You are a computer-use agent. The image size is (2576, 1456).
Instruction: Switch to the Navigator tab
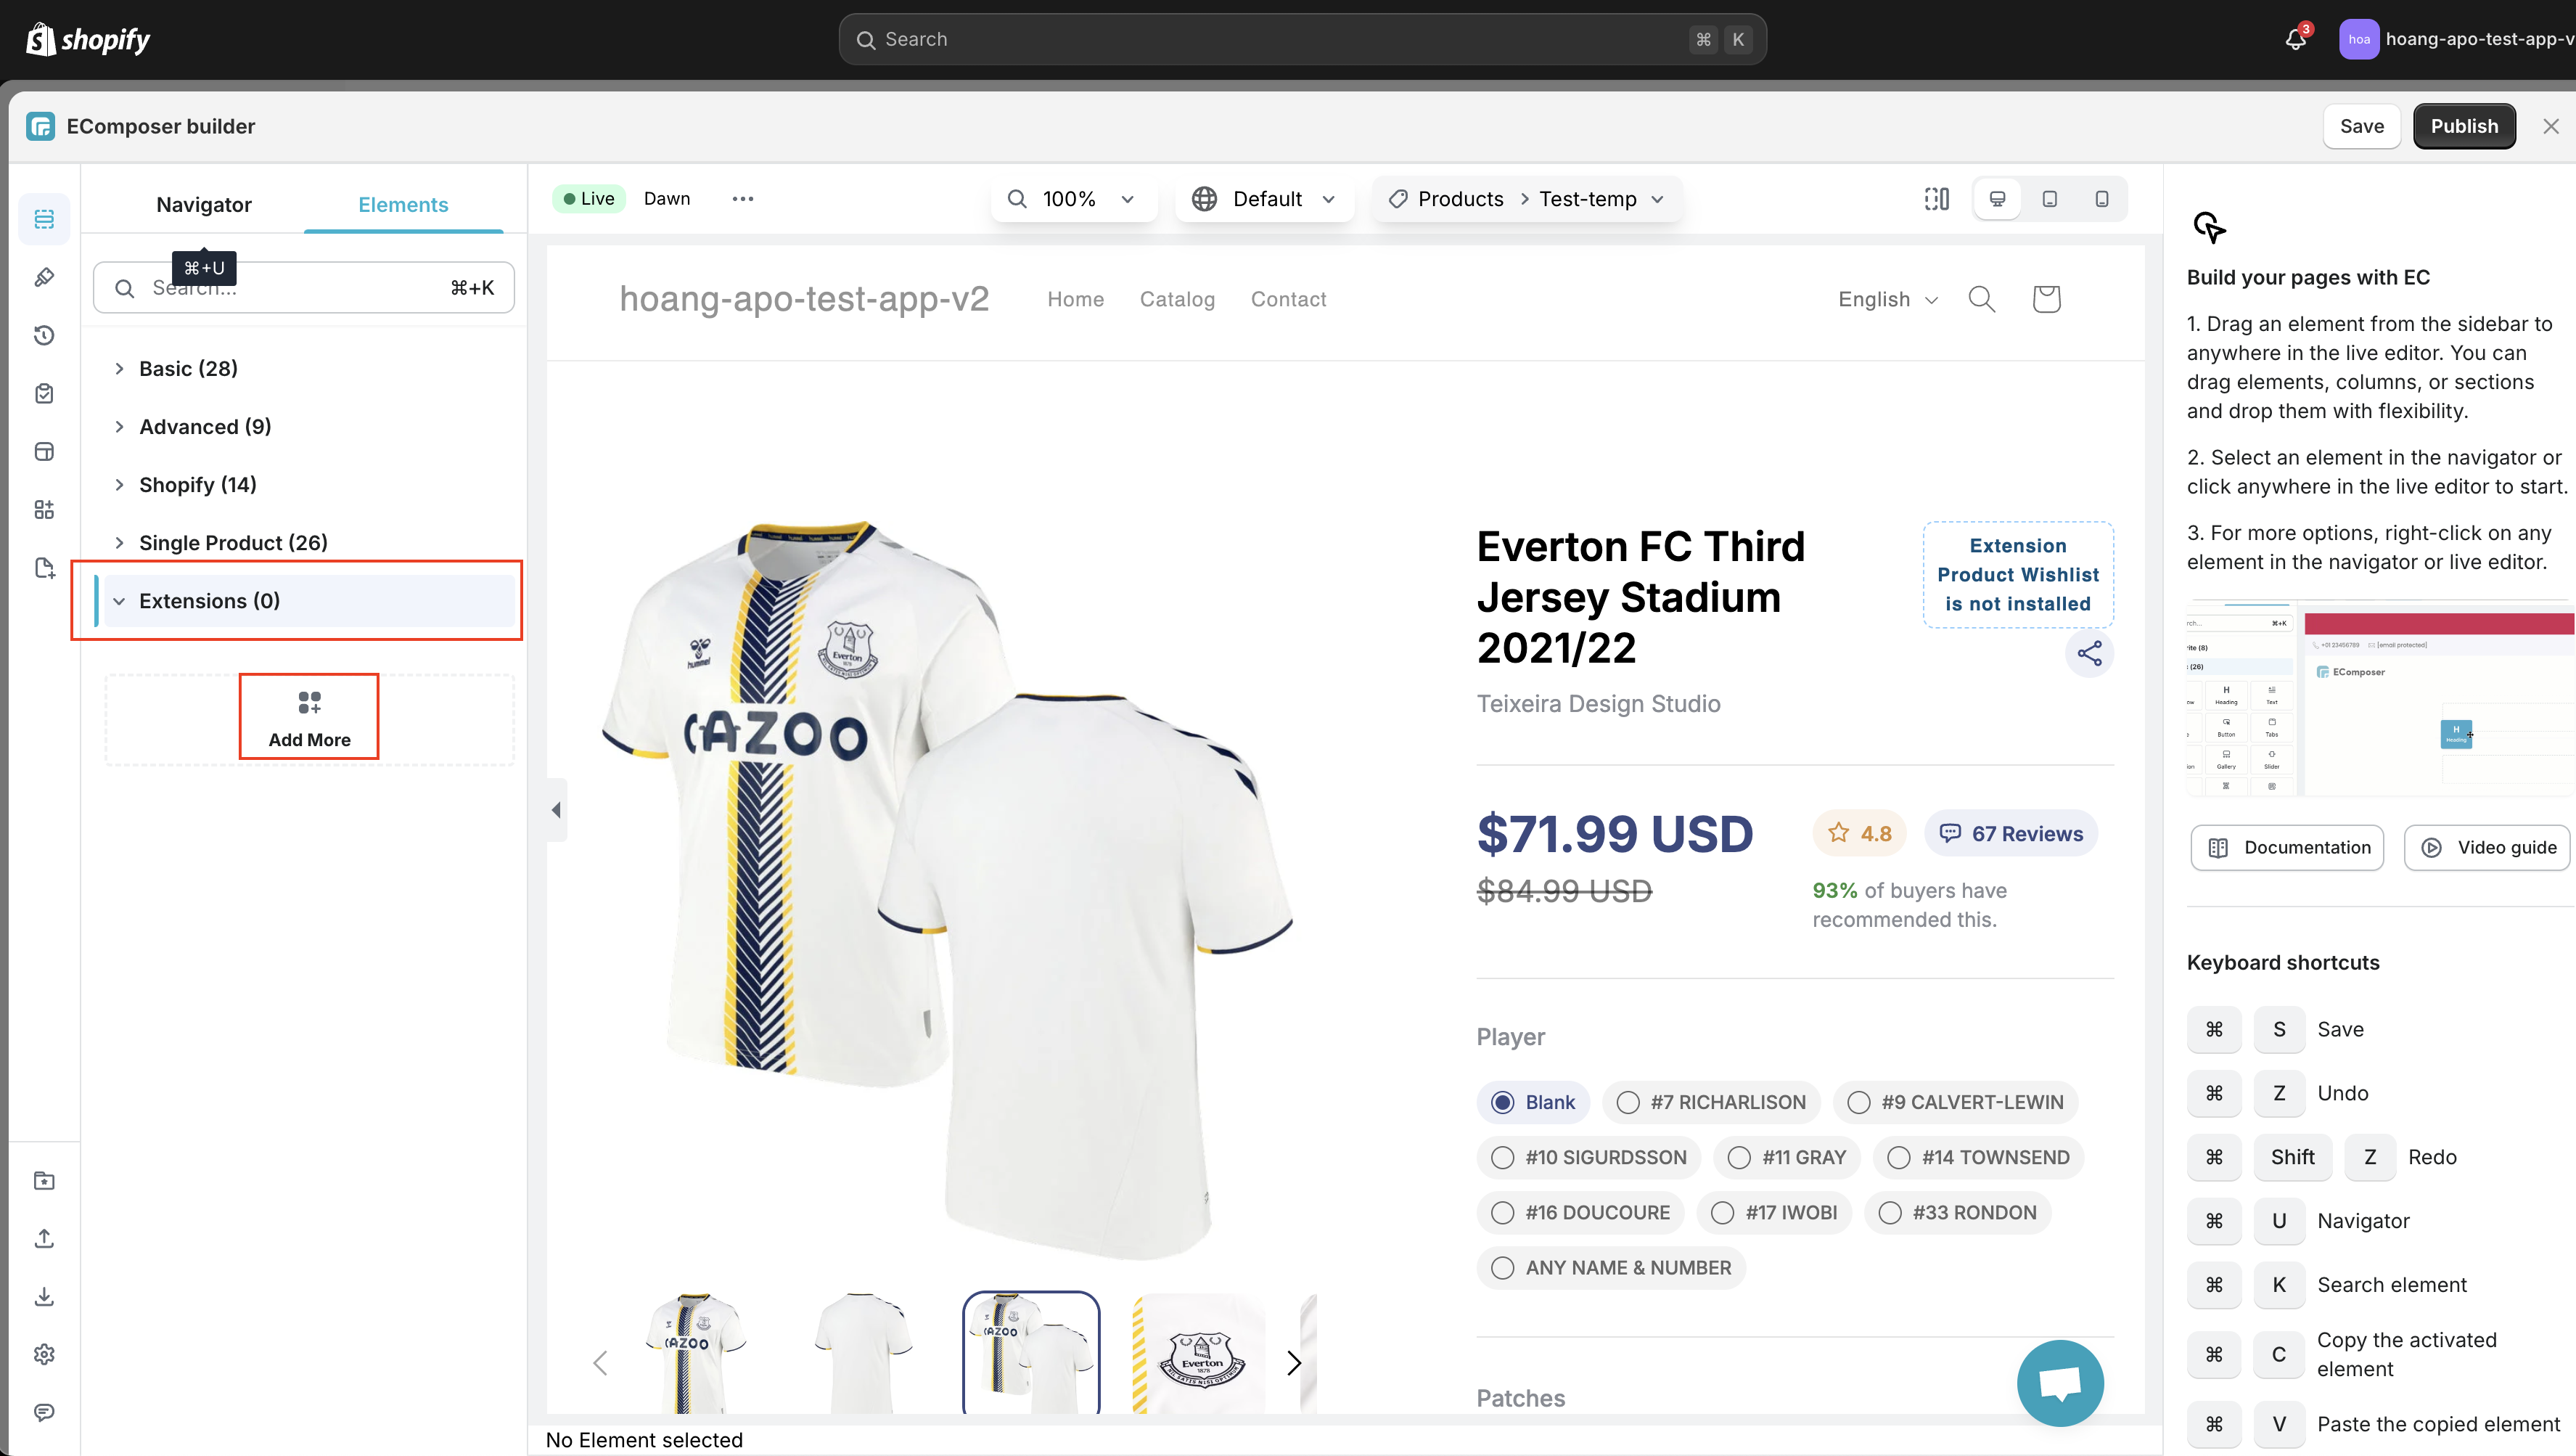(204, 205)
